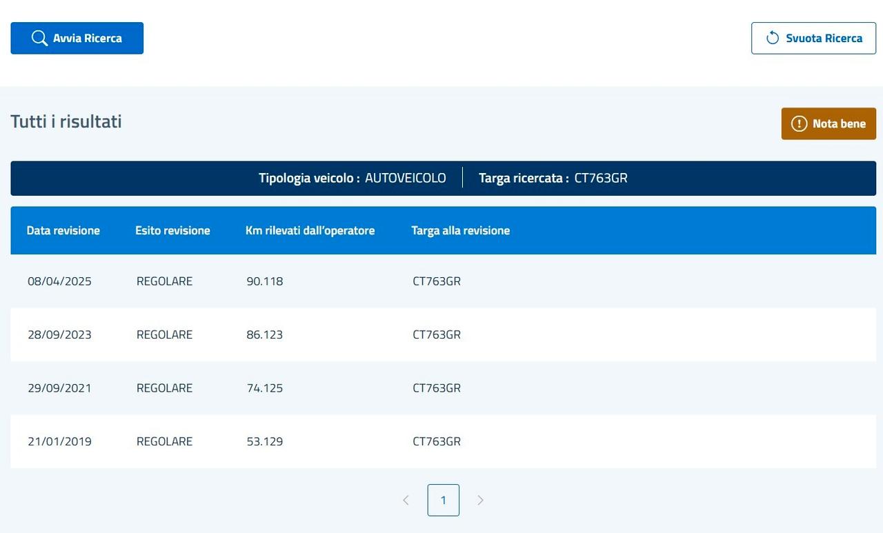This screenshot has height=533, width=883.
Task: Select the date 21/01/2019
Action: tap(59, 441)
